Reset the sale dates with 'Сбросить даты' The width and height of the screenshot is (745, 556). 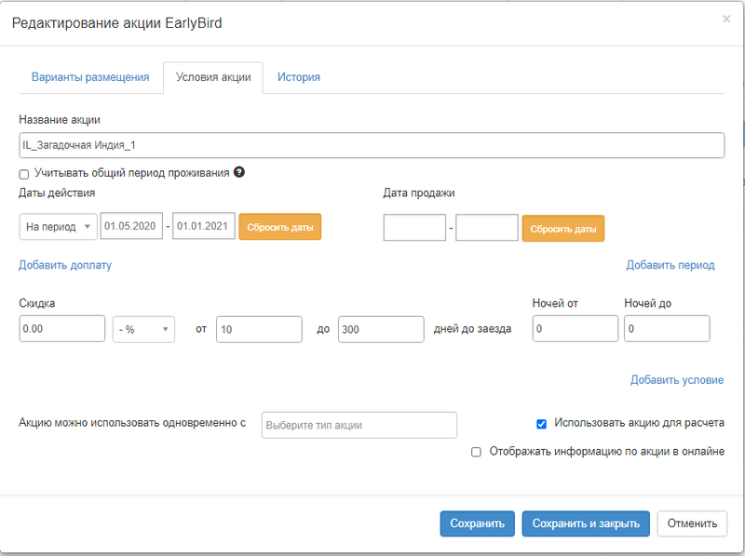(x=562, y=228)
